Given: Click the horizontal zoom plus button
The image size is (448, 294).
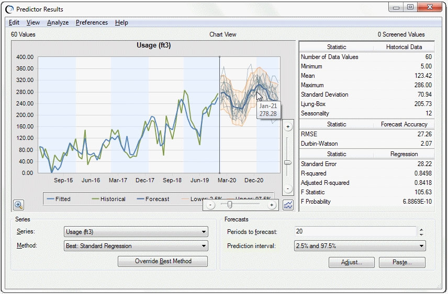Looking at the screenshot, I should [x=272, y=205].
